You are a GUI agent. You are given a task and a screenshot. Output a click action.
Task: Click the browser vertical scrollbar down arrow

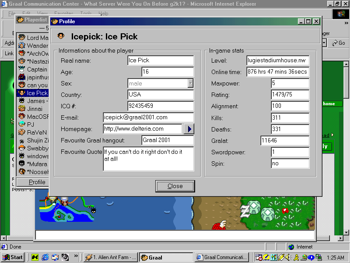pos(346,233)
